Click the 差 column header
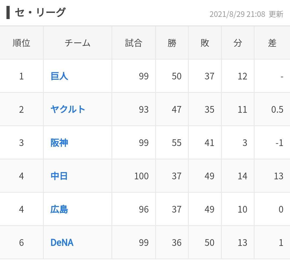The image size is (290, 262). (x=272, y=43)
